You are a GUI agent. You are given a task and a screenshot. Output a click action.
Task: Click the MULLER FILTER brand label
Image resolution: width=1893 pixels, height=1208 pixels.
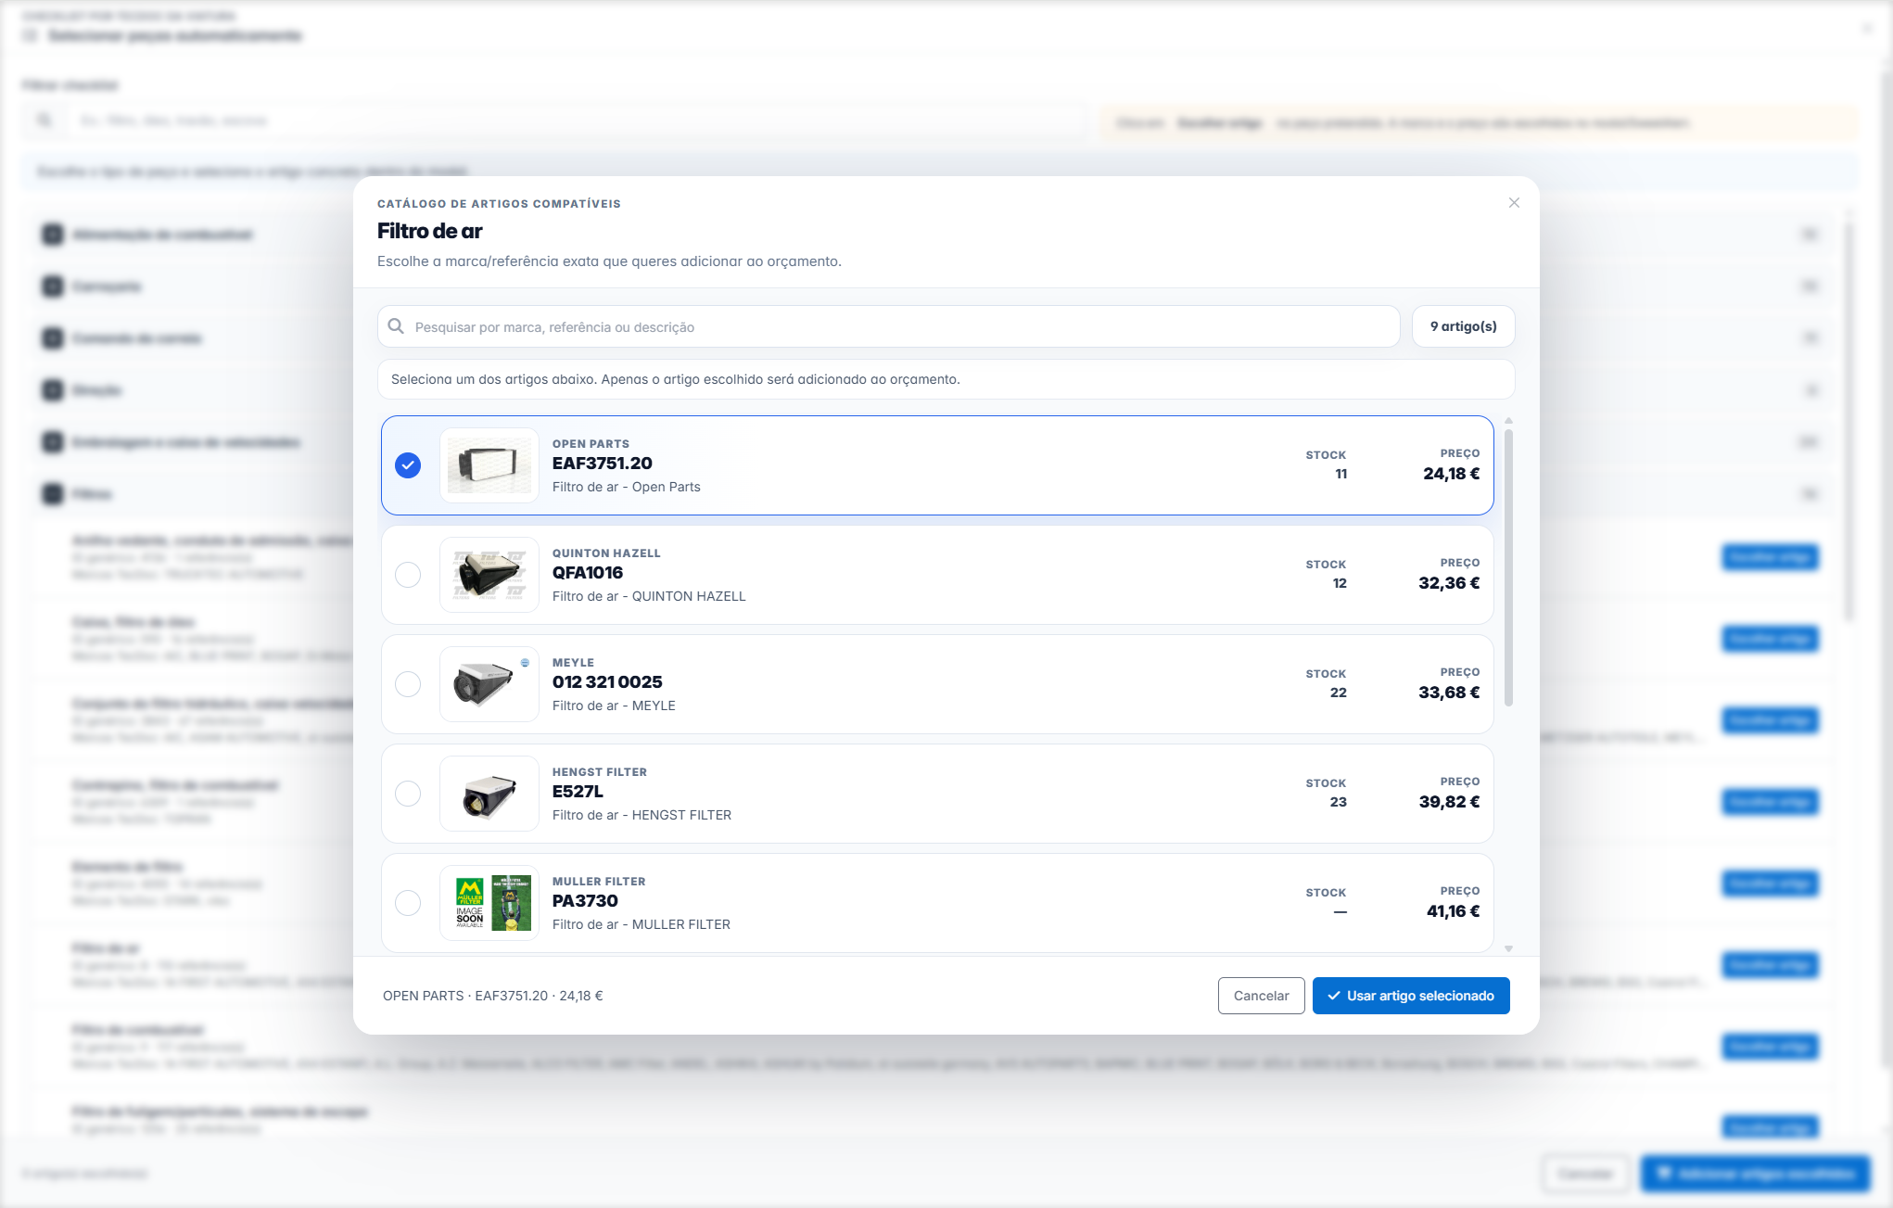(x=599, y=882)
